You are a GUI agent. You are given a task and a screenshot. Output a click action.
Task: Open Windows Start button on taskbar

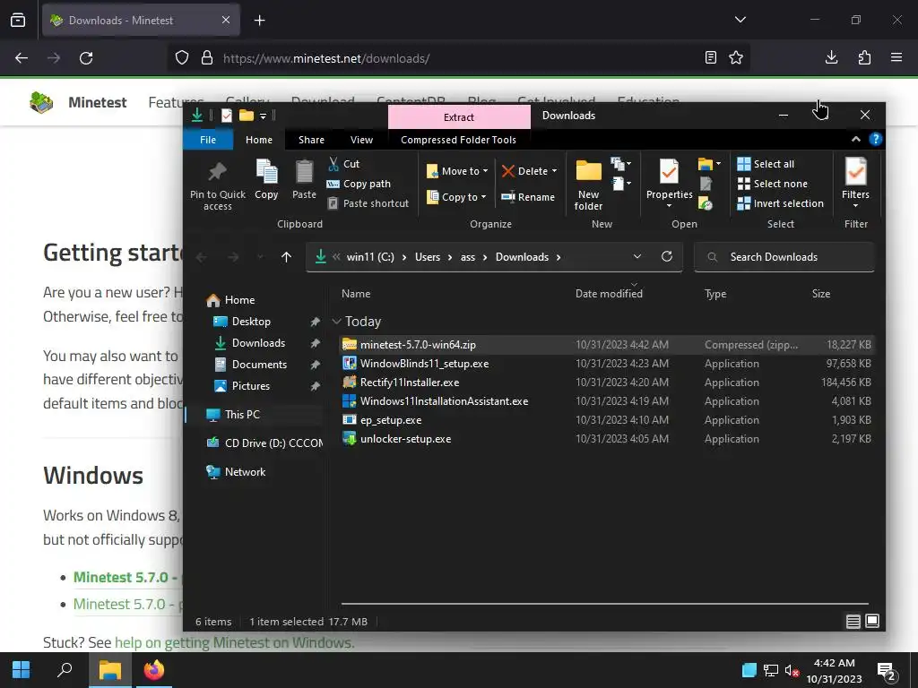22,670
